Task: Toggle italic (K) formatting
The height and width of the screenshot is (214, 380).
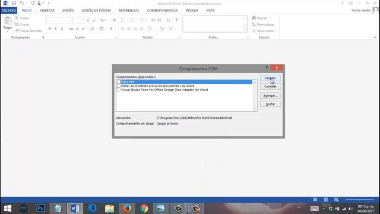Action: [55, 29]
